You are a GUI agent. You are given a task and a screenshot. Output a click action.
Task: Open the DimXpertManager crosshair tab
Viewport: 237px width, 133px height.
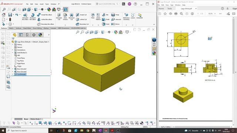tap(34, 35)
